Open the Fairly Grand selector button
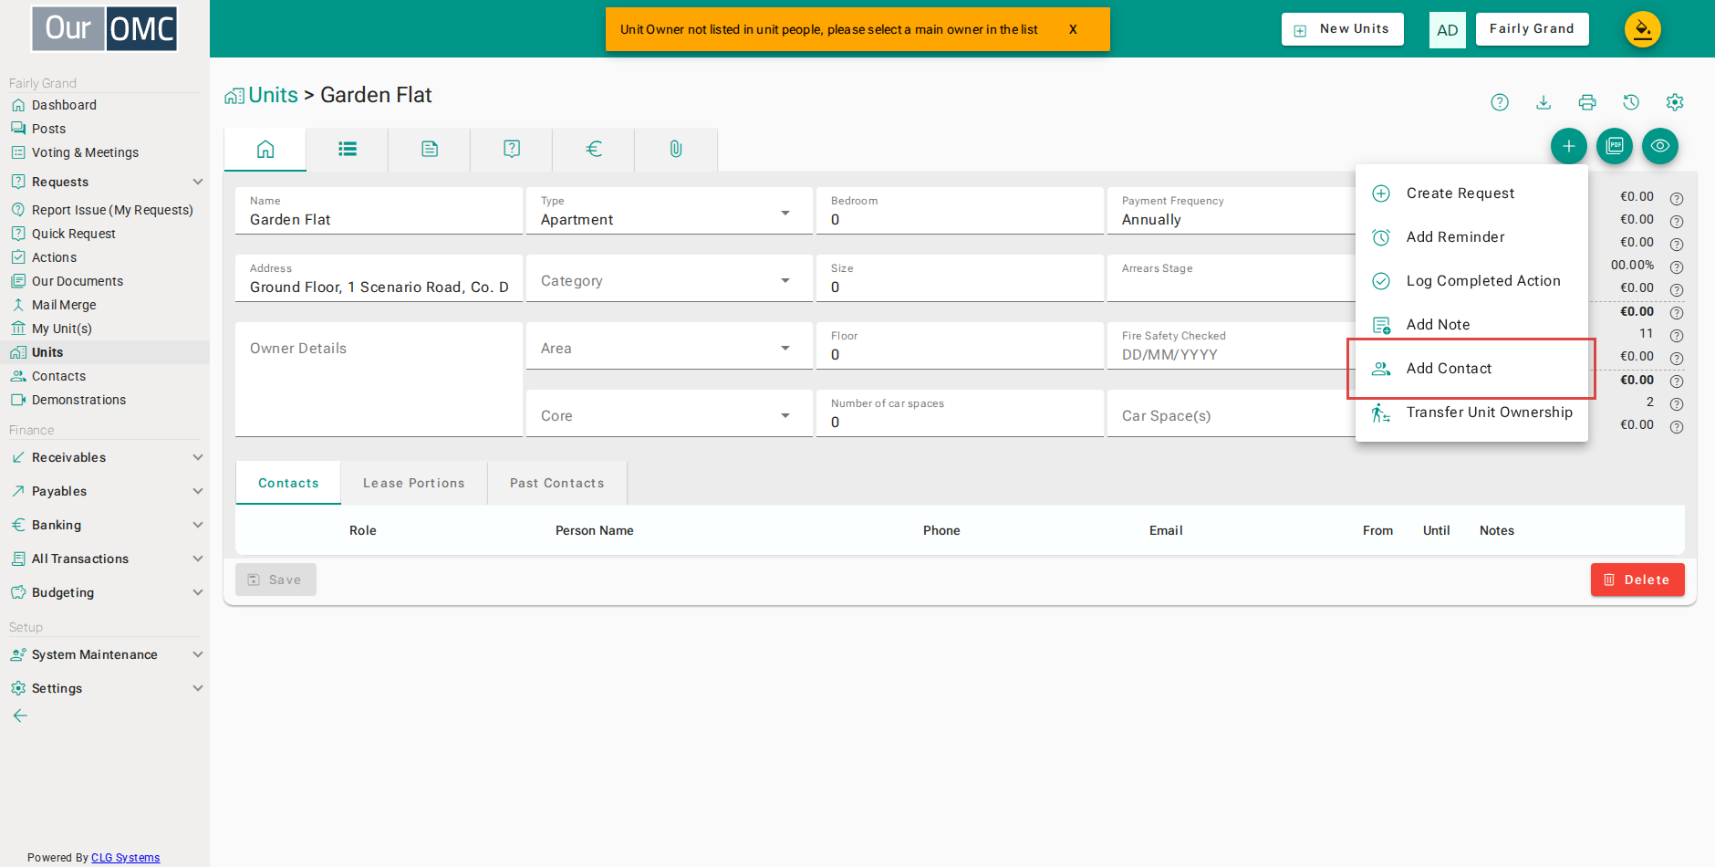1715x867 pixels. pos(1533,29)
